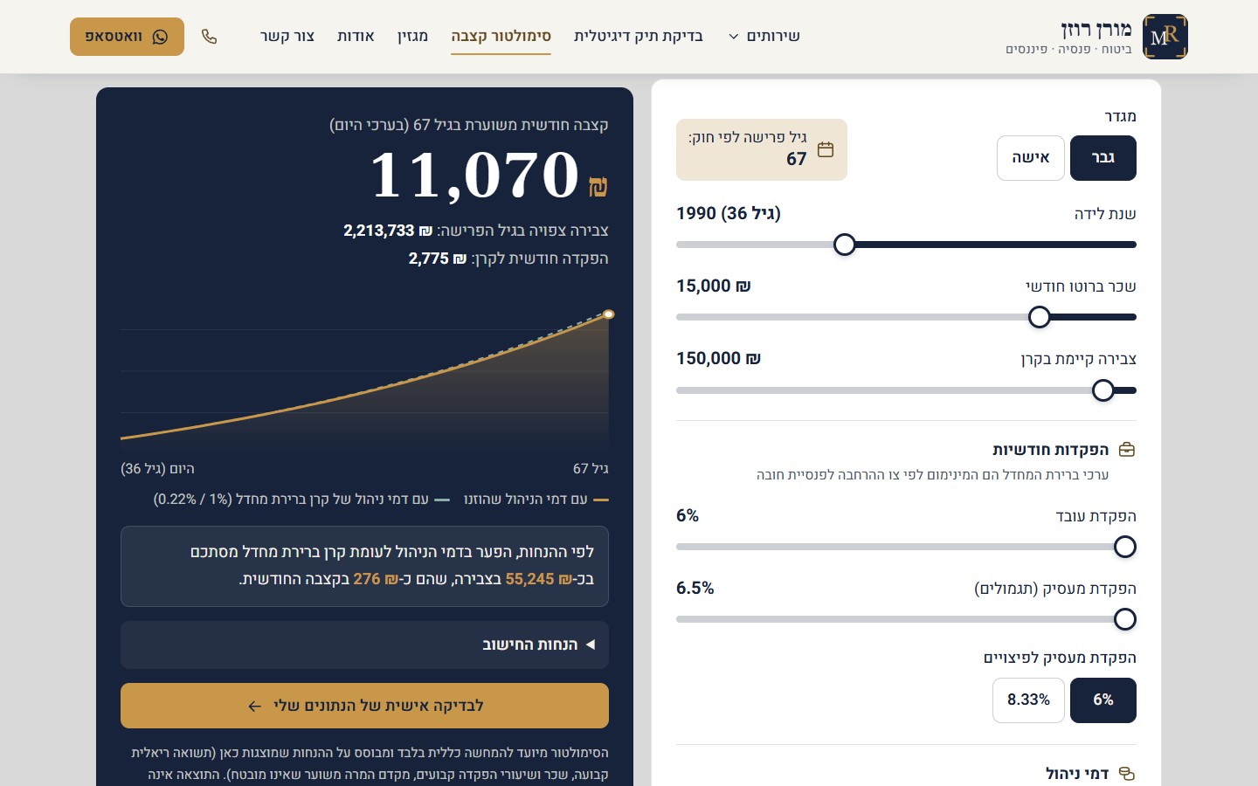Go to בדיקת תיק דיגיטלית page
1258x786 pixels.
click(x=639, y=37)
